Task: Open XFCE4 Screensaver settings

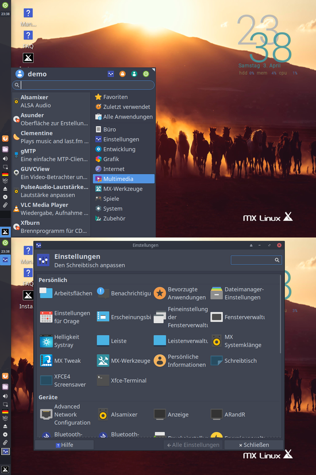Action: 63,381
